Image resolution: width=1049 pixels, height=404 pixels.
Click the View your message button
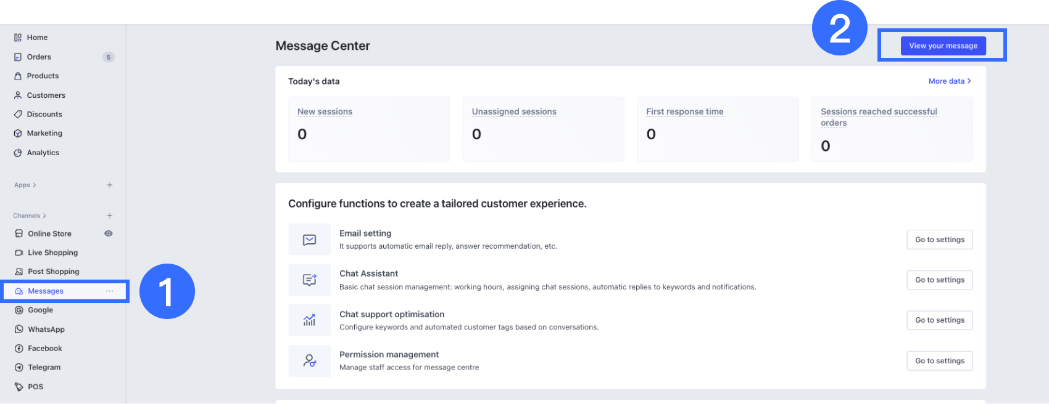[943, 46]
